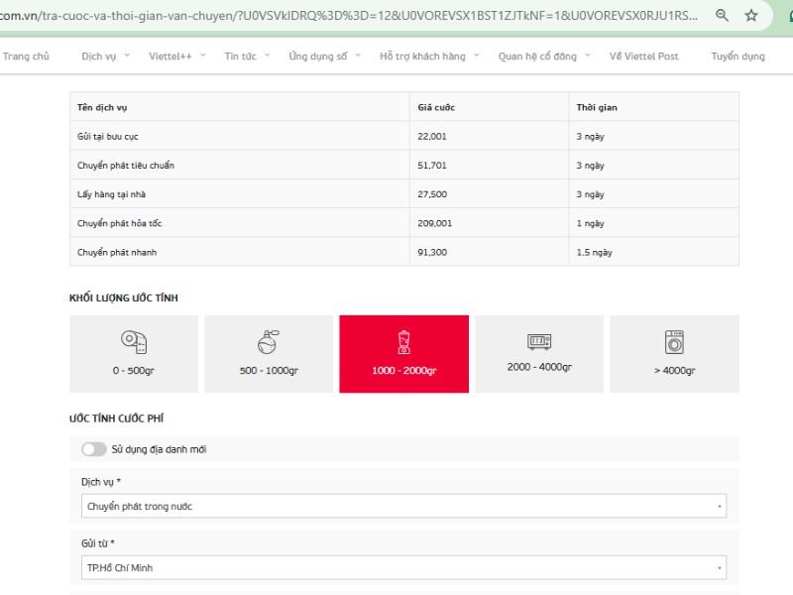The image size is (793, 595).
Task: Open the Dịch vụ service dropdown
Action: tap(404, 506)
